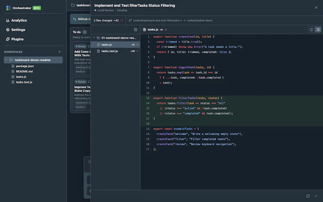
Task: Click GitHub button behind the panel
Action: tap(80, 19)
